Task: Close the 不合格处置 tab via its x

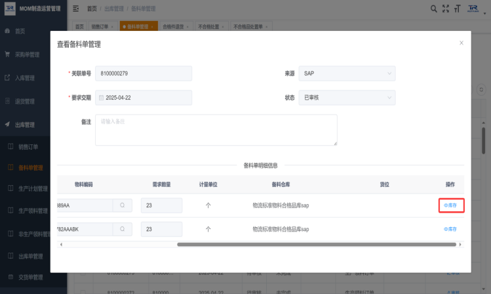Action: point(223,27)
